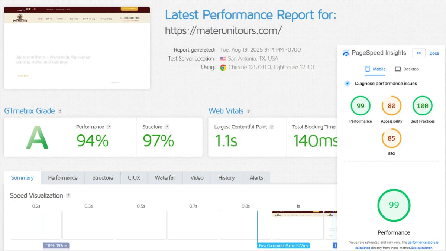Click the Diagnose performance issues heading
446x251 pixels.
click(x=386, y=84)
